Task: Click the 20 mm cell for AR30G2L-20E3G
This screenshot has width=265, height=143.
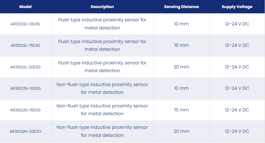Action: 181,67
